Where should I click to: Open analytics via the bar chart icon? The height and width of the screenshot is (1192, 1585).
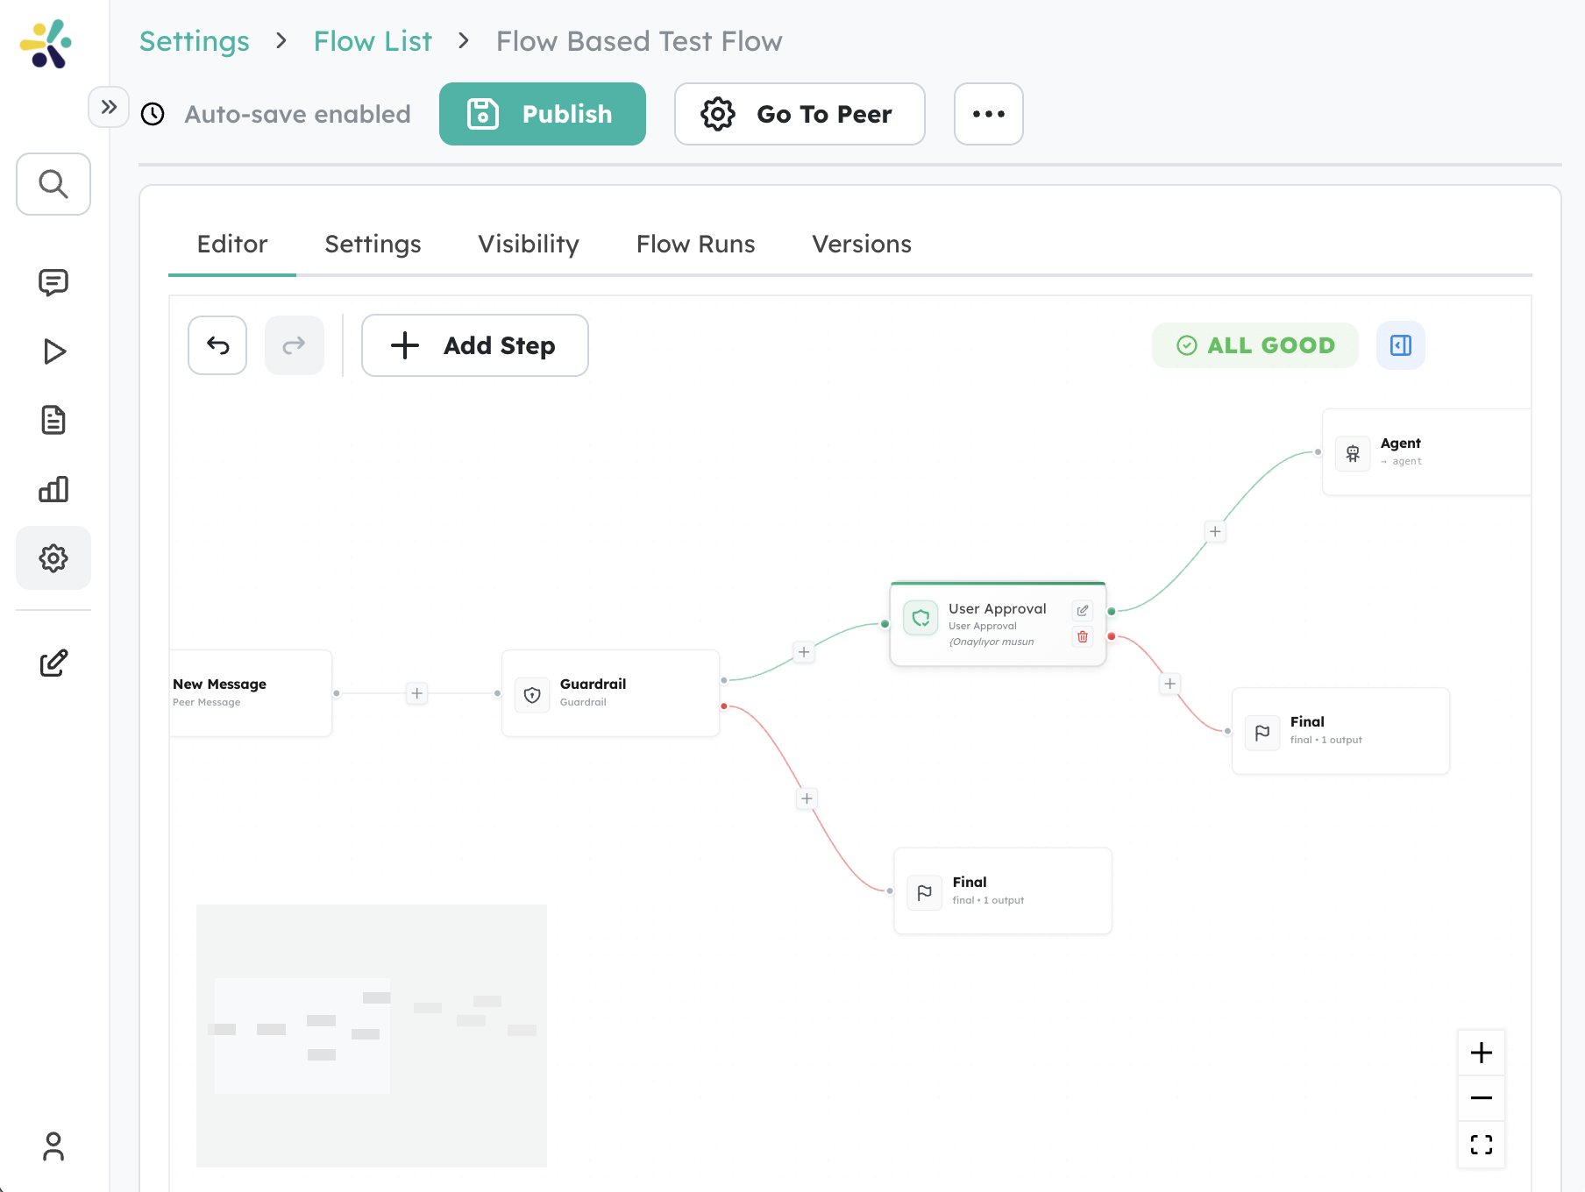pos(53,489)
